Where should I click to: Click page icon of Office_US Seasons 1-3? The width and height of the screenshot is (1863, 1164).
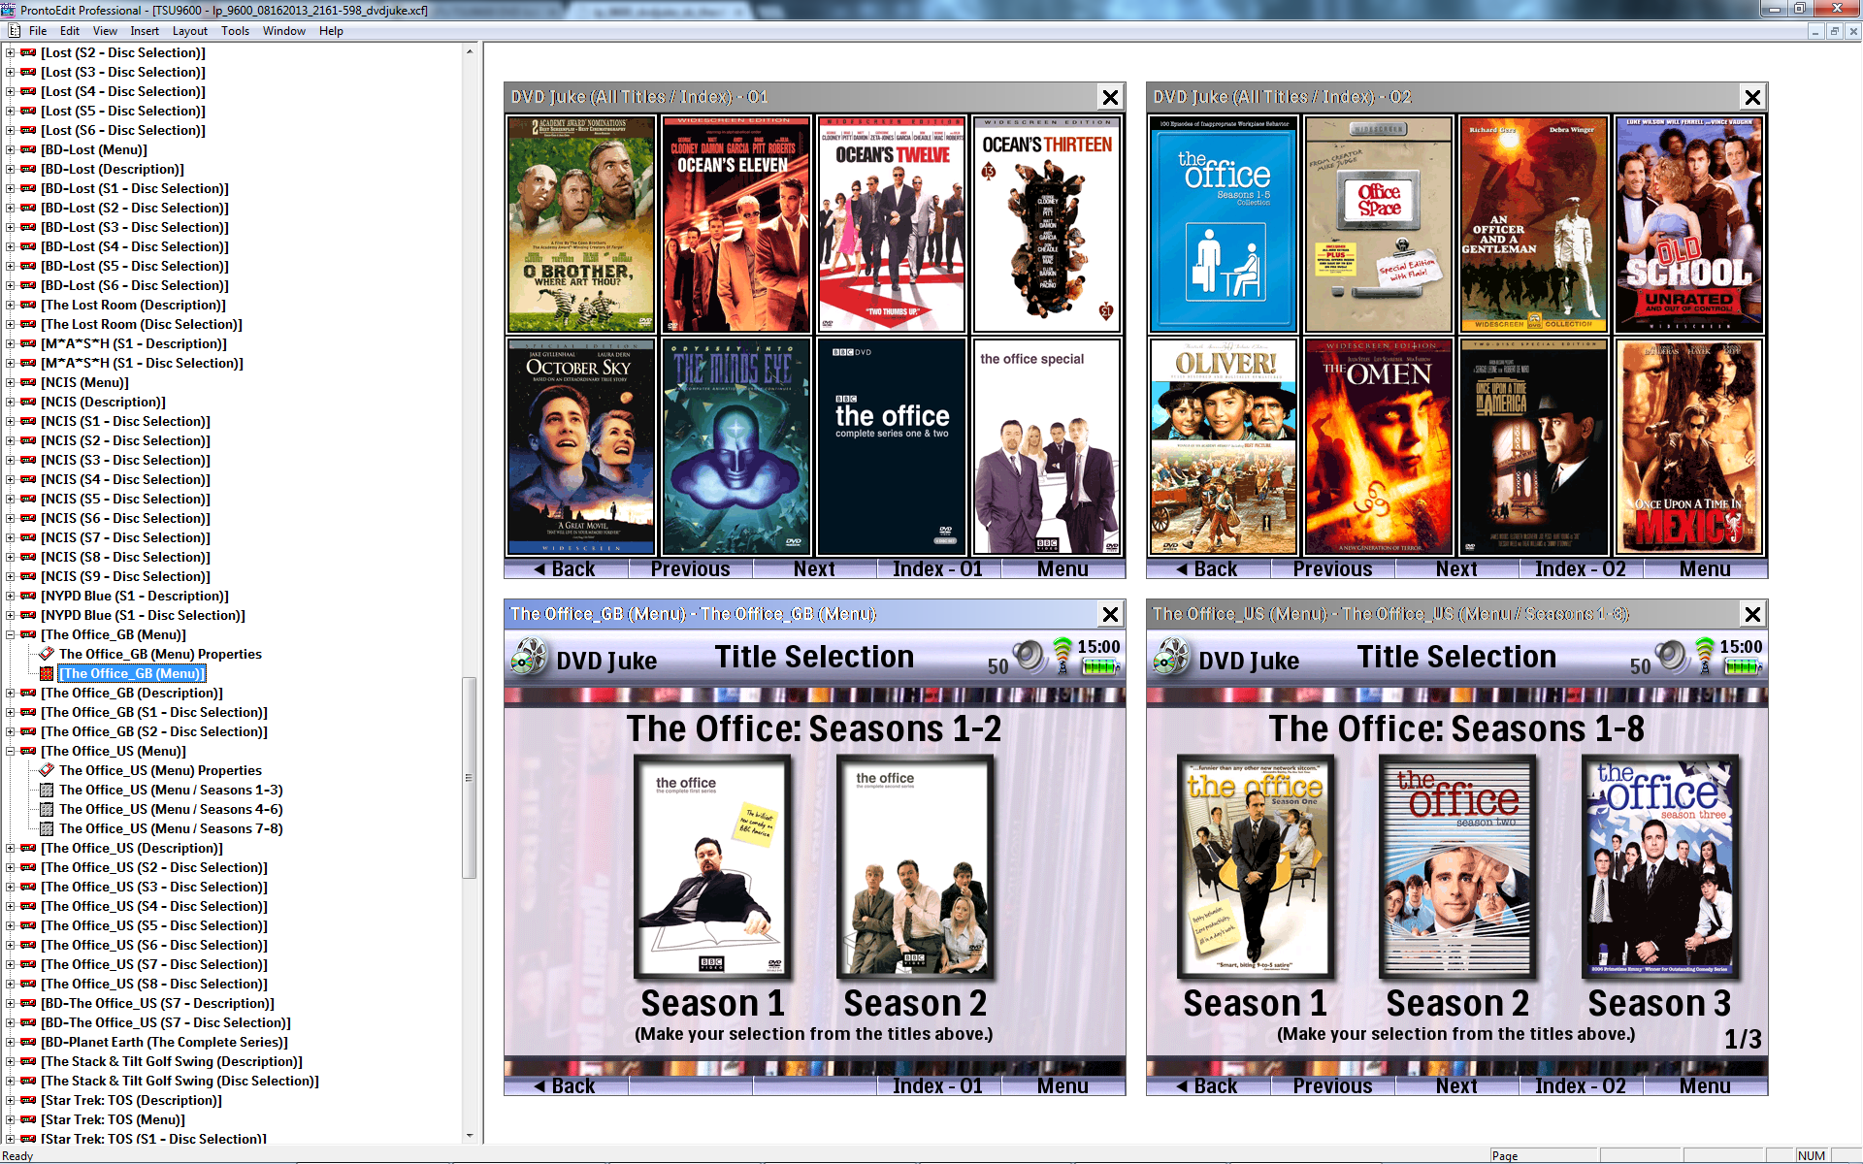point(47,790)
